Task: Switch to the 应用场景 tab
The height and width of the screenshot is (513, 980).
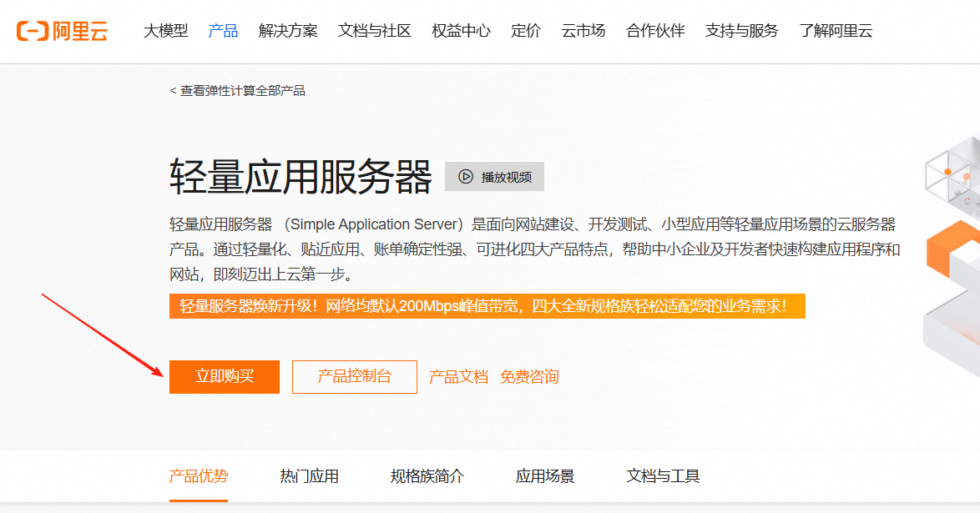Action: pos(545,477)
